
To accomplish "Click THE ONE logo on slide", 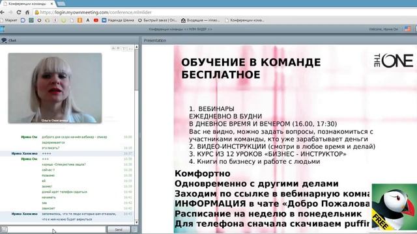I will point(394,60).
